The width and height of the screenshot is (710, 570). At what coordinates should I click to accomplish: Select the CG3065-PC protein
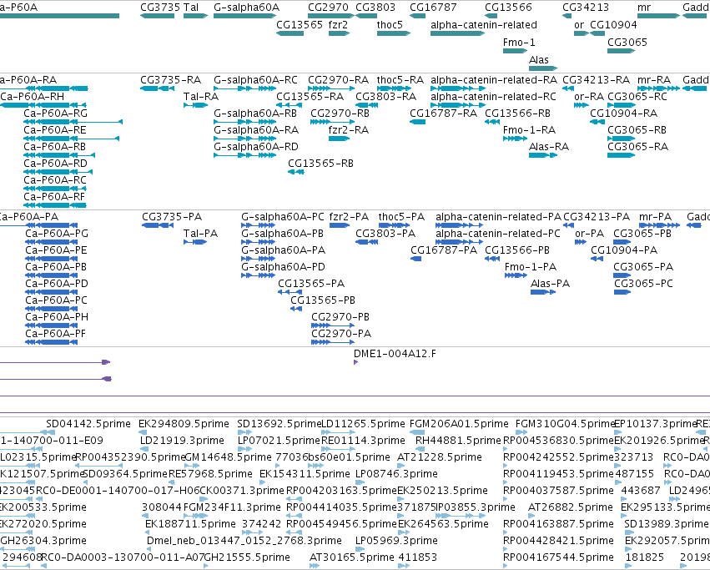click(x=622, y=292)
